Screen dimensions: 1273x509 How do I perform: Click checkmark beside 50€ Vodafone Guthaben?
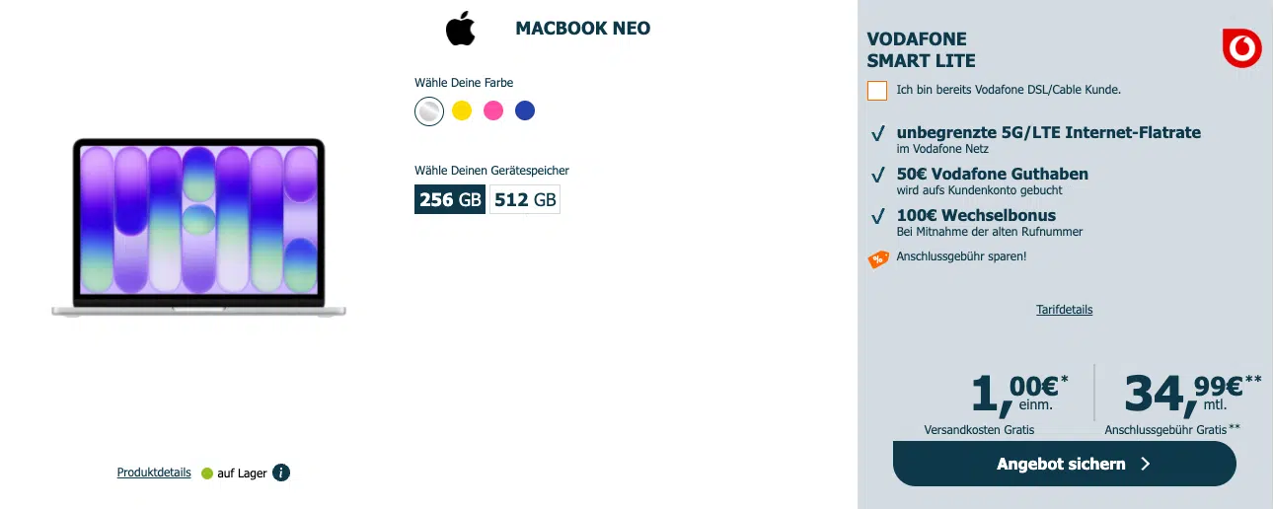click(877, 175)
